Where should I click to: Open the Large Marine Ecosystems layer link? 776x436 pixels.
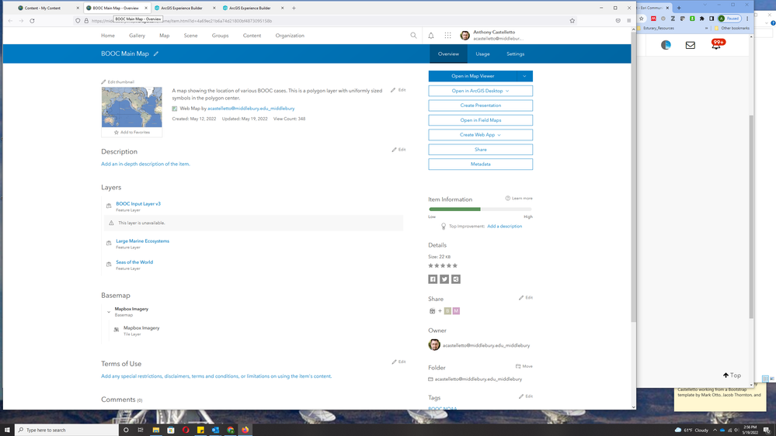(142, 241)
